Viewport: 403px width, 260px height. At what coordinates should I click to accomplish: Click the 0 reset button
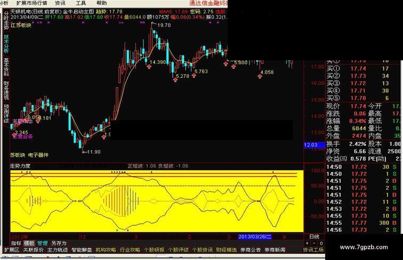click(x=321, y=243)
